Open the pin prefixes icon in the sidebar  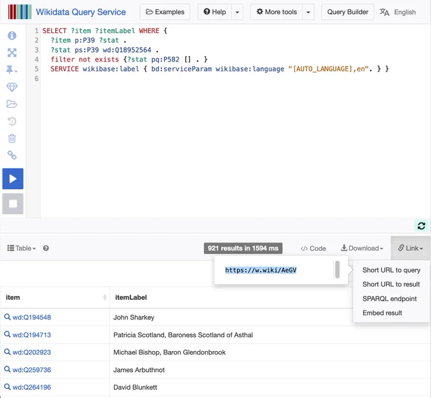pos(11,70)
